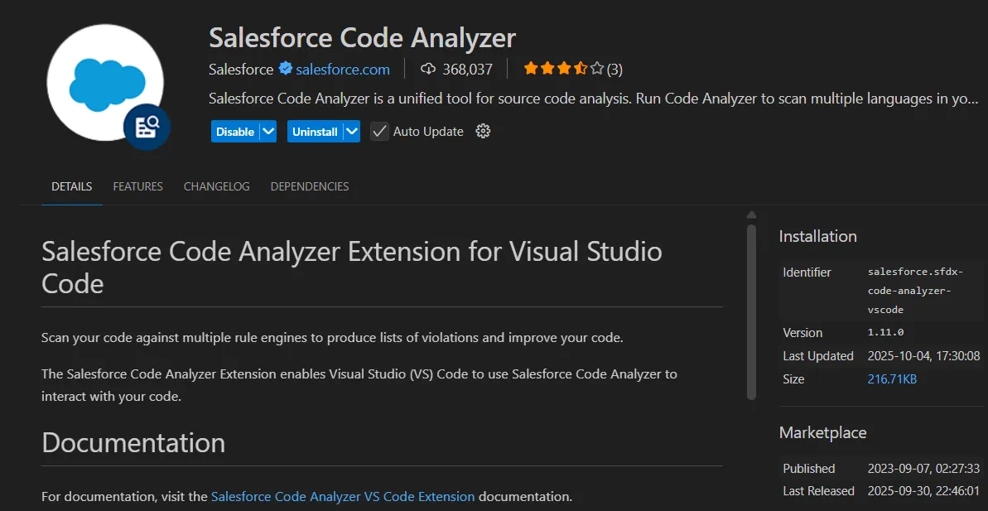Select the Dependencies tab

[x=309, y=186]
